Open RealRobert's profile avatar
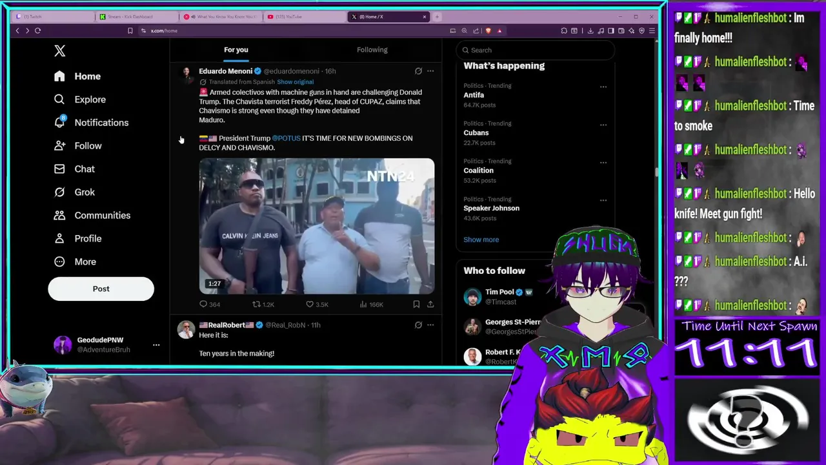This screenshot has height=465, width=826. click(186, 329)
